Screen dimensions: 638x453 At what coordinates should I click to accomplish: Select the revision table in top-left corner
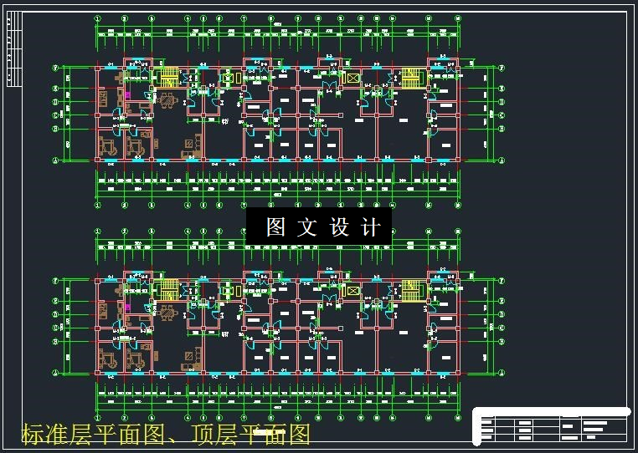tap(14, 48)
